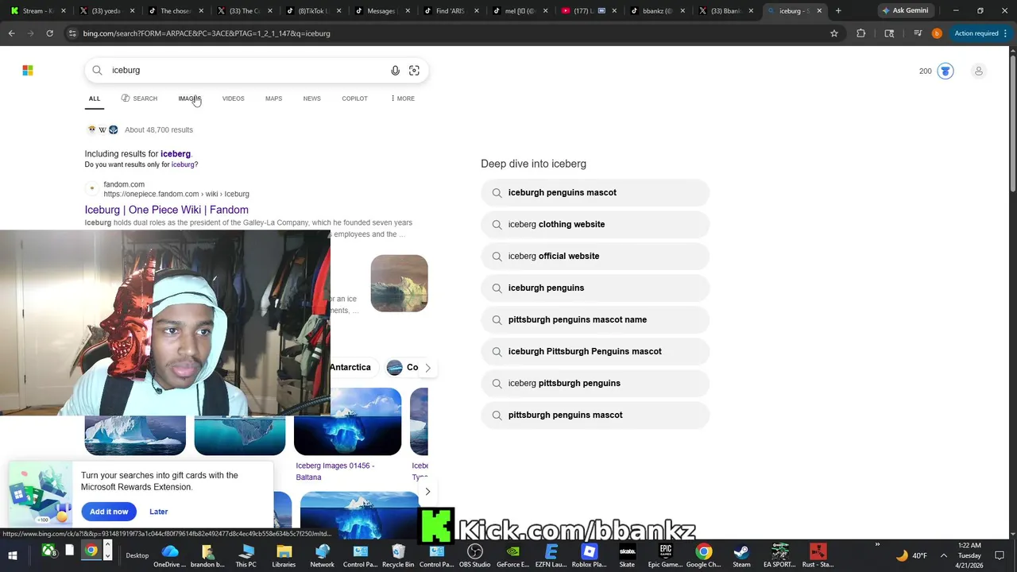Open OneDrive from taskbar
This screenshot has width=1017, height=572.
pos(169,556)
